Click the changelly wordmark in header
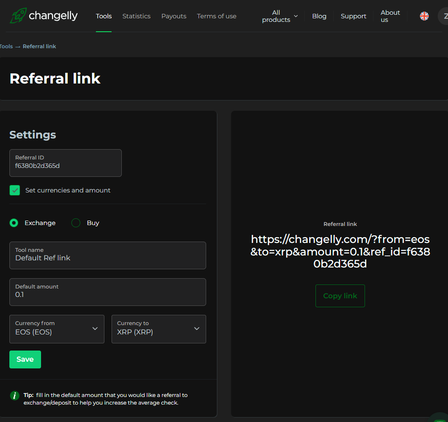The width and height of the screenshot is (448, 422). tap(53, 16)
